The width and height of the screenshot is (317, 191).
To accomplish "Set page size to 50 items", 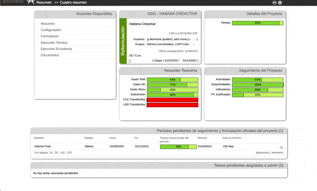I will tap(56, 153).
